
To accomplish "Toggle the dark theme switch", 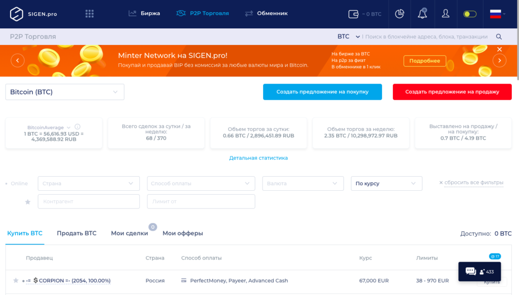I will [x=470, y=14].
